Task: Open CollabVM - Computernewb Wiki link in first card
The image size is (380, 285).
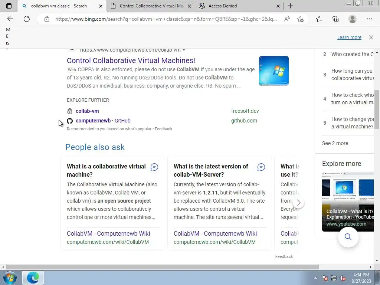Action: click(108, 233)
